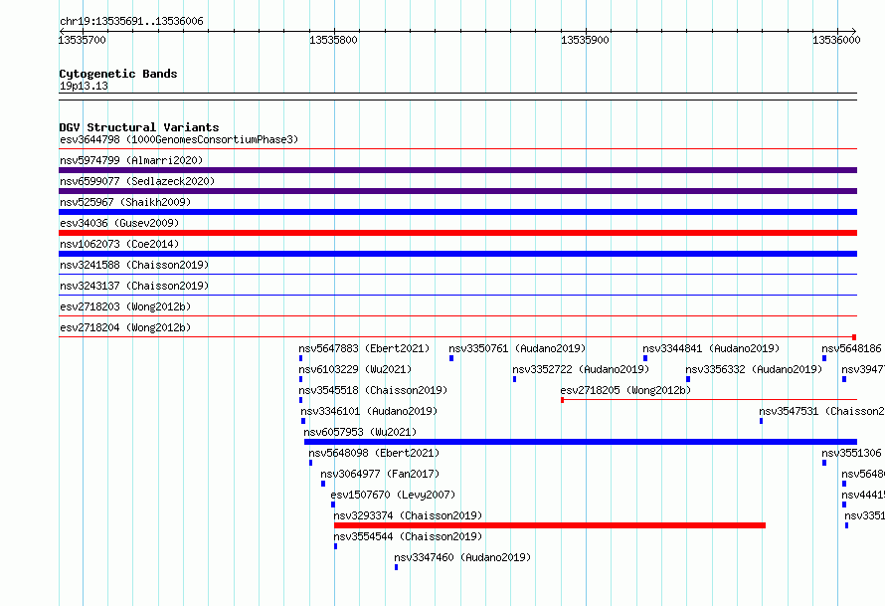The width and height of the screenshot is (885, 606).
Task: Click the nsv525967 (Shaikh2009) blue bar
Action: click(457, 212)
